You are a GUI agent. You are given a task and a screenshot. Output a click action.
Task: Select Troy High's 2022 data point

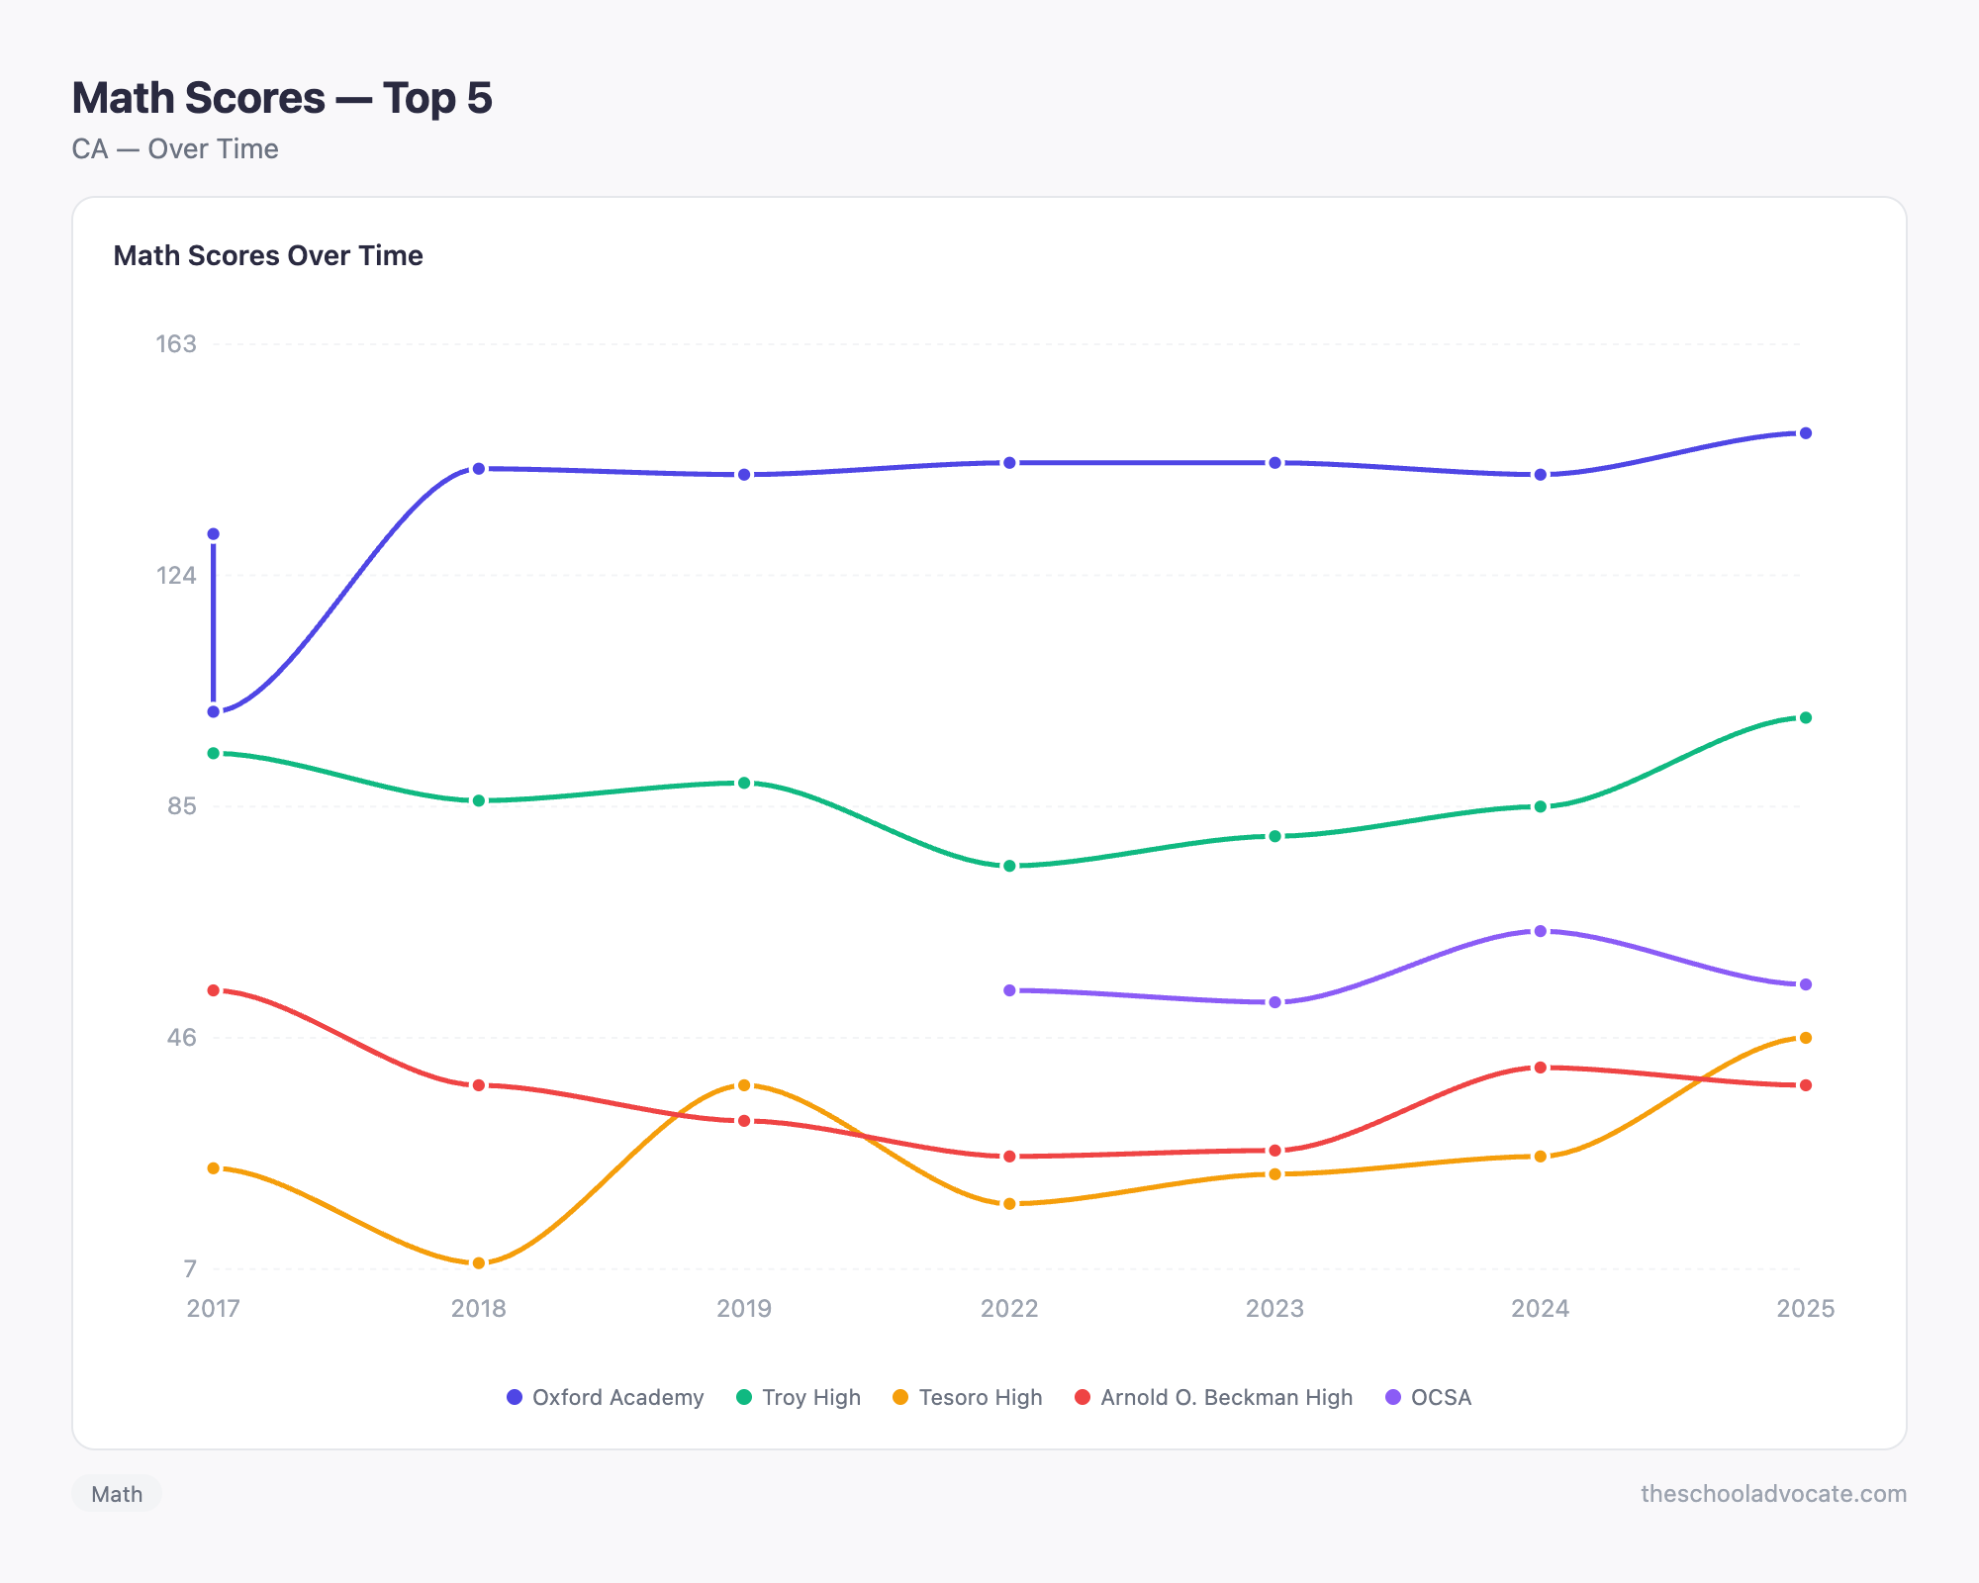click(x=1009, y=866)
